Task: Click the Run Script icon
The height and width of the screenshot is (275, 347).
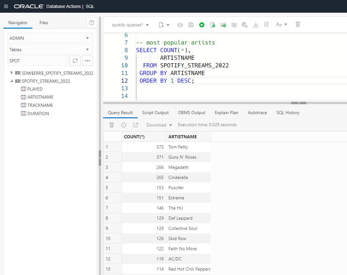Action: pyautogui.click(x=213, y=25)
